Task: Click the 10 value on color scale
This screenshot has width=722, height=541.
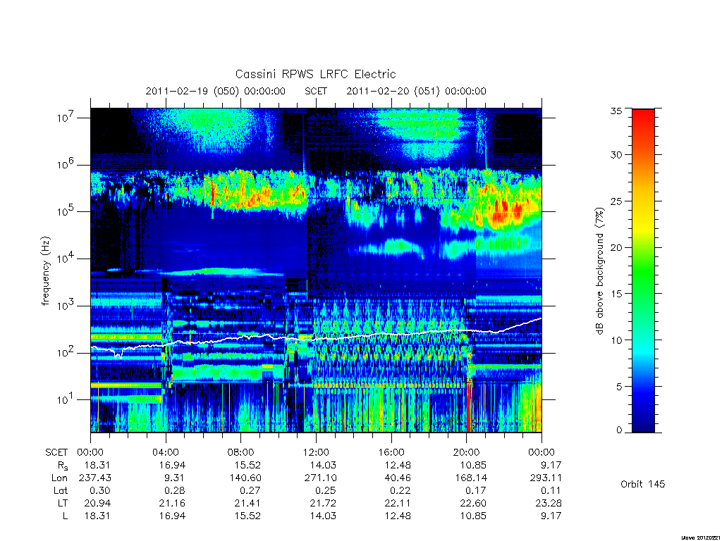Action: pos(616,340)
